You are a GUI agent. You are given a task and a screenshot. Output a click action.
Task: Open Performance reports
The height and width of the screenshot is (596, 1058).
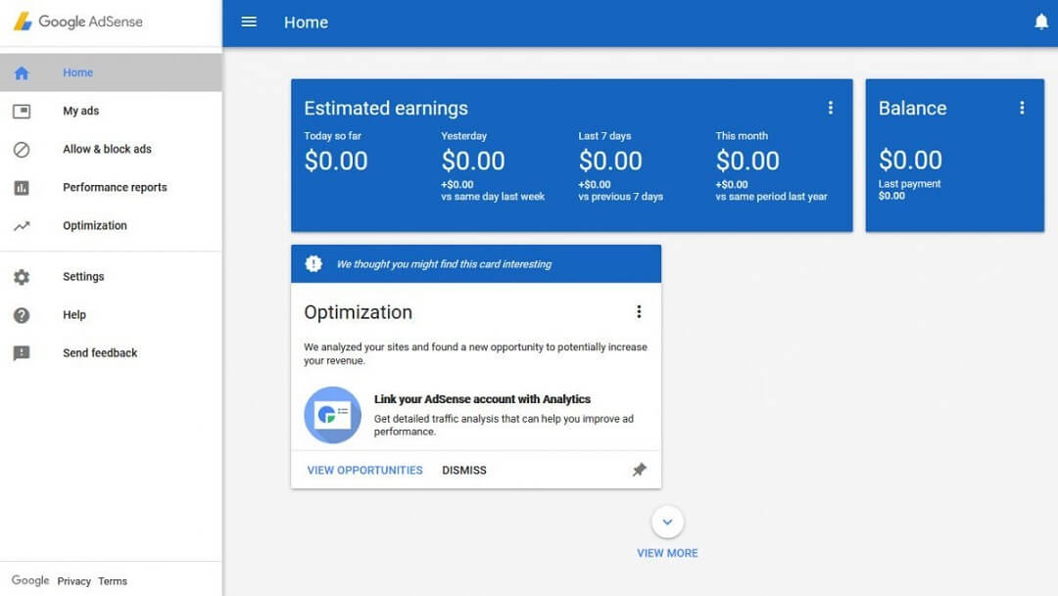click(111, 188)
